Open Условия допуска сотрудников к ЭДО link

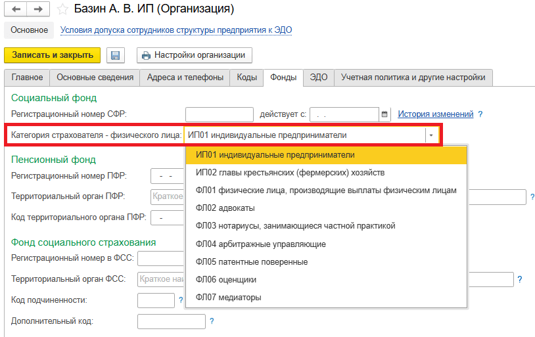176,30
